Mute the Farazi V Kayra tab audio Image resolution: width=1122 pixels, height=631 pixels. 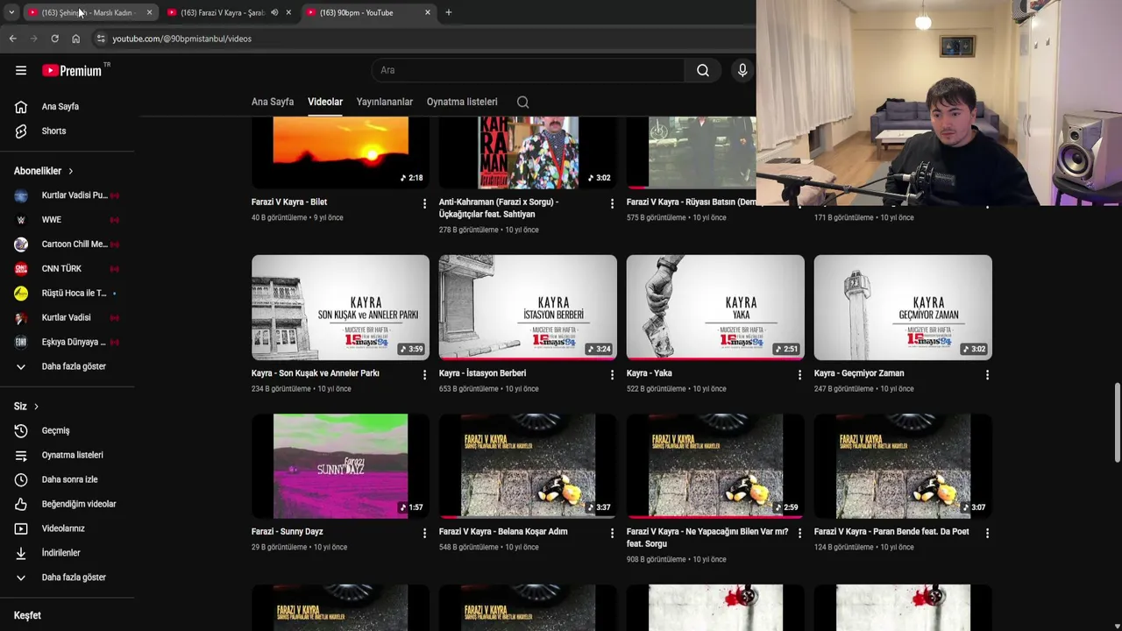coord(274,12)
